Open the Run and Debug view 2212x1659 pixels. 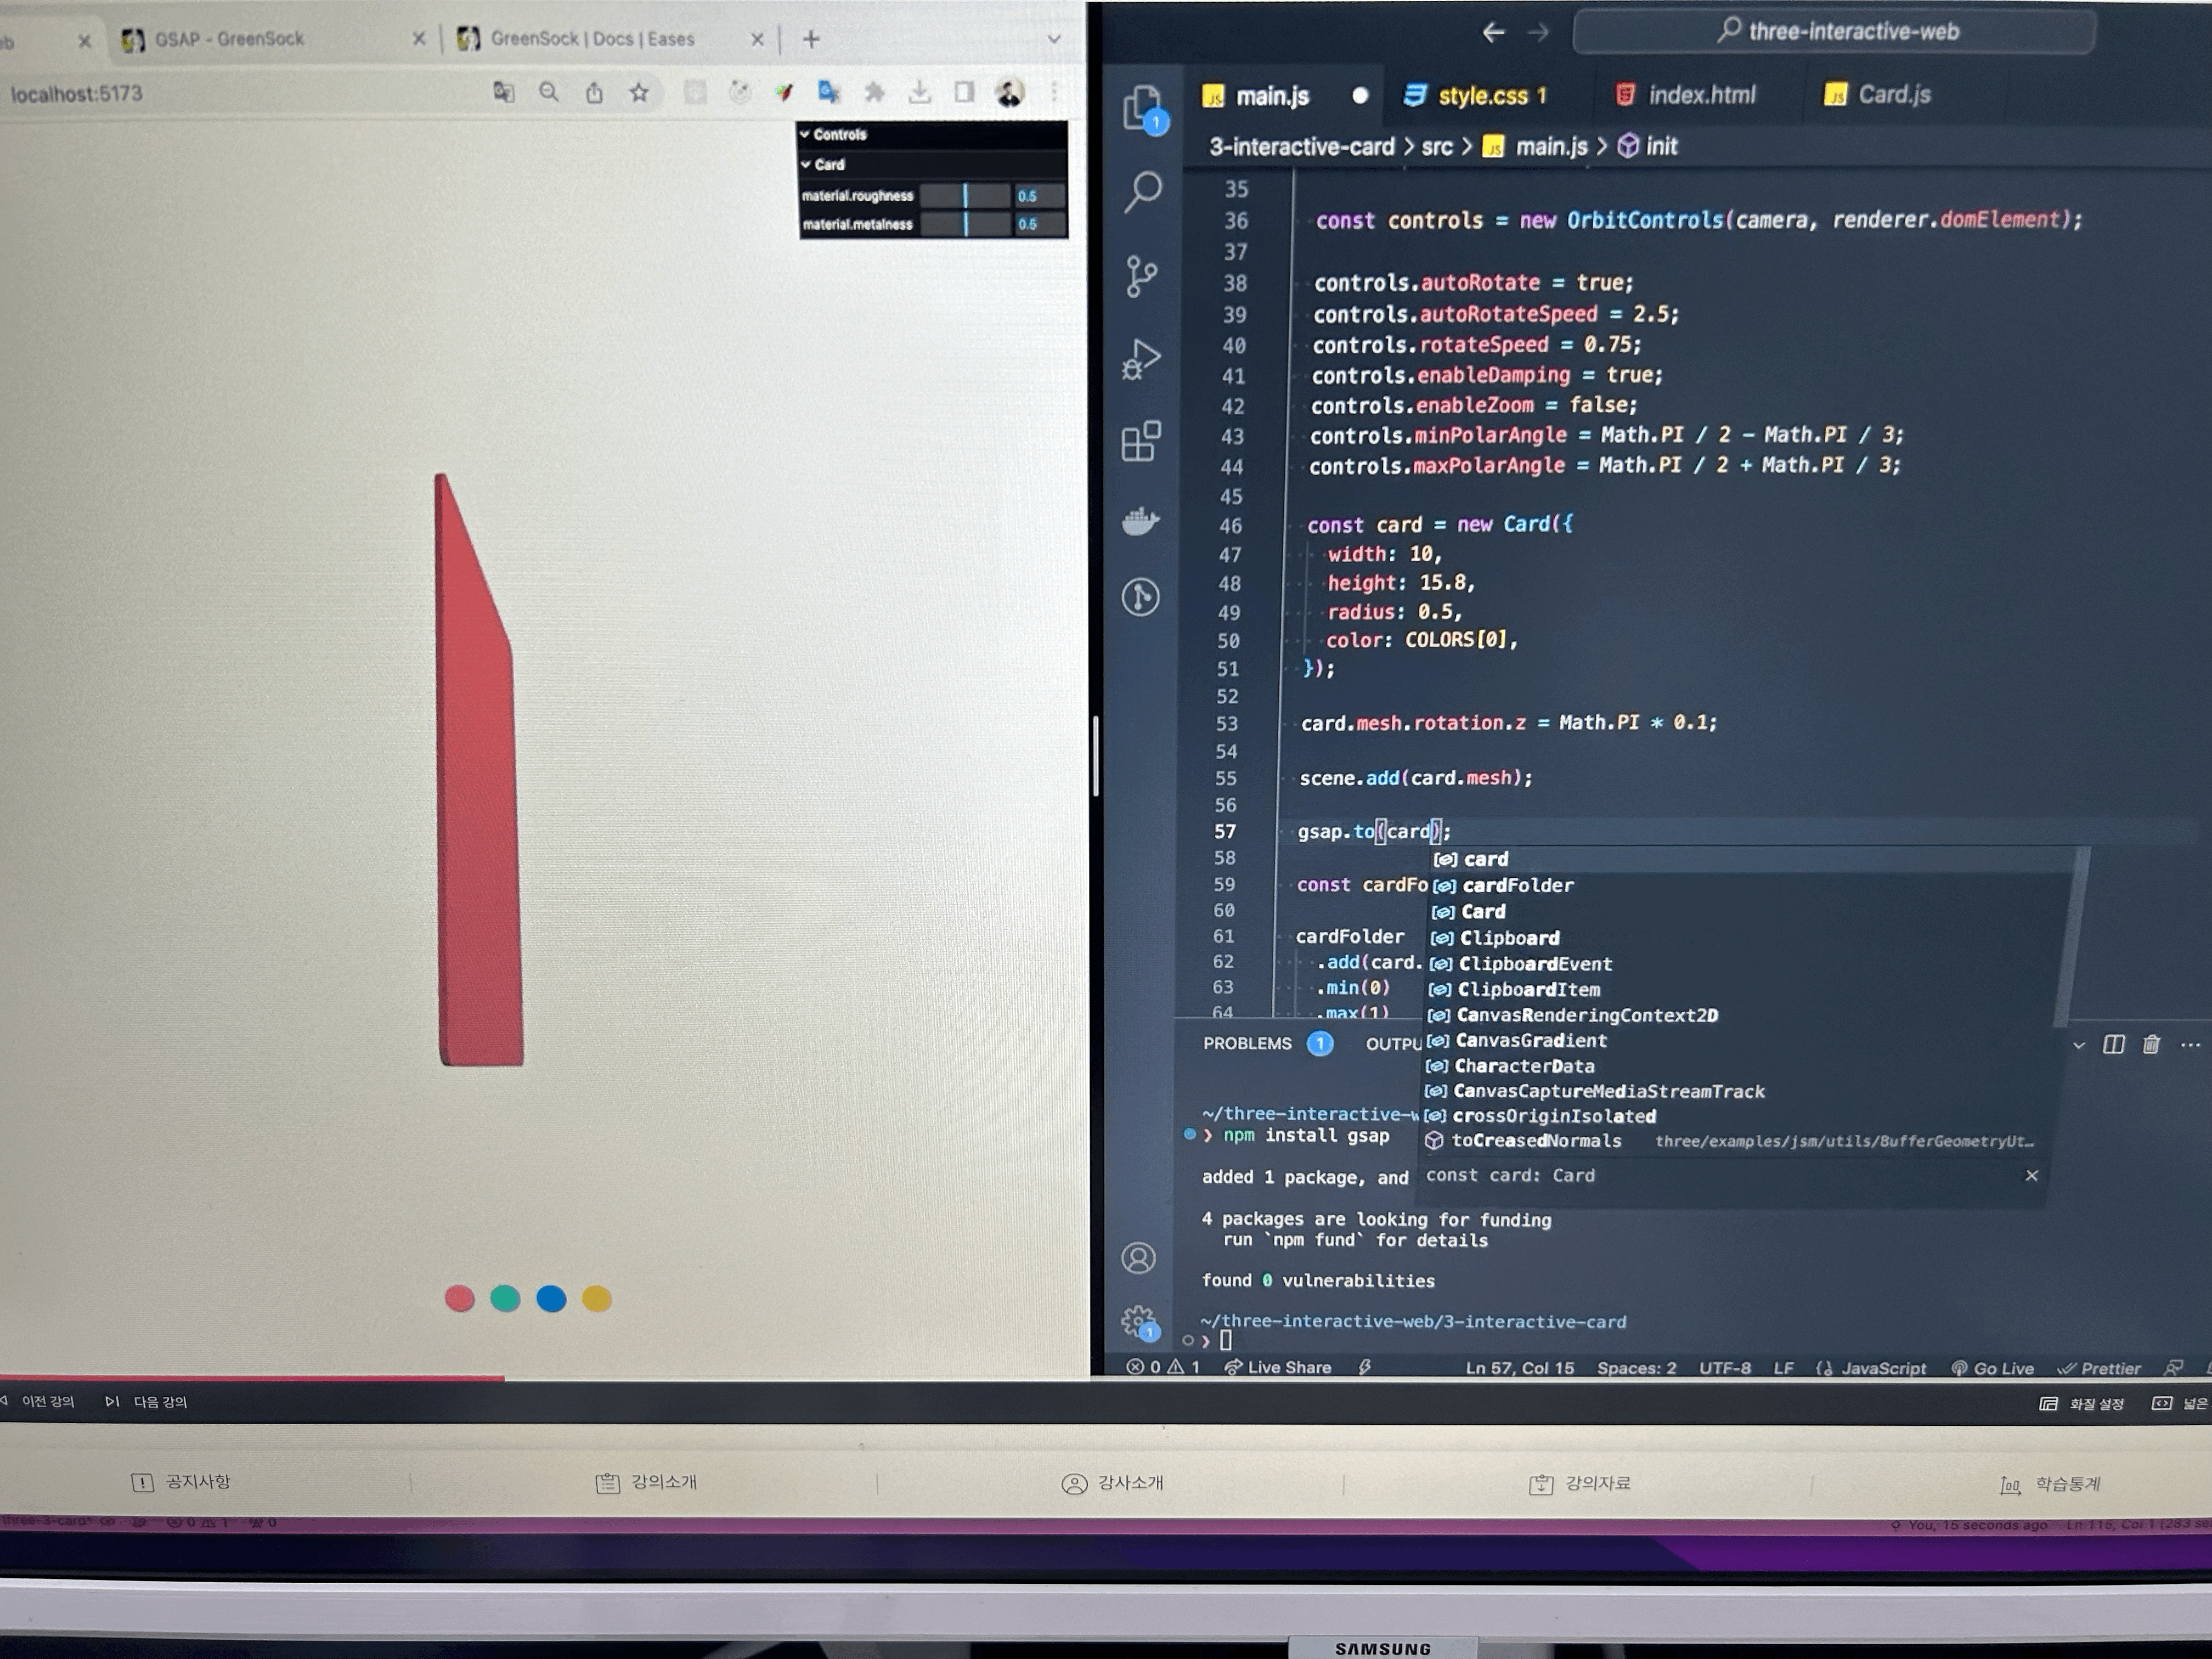[1141, 360]
